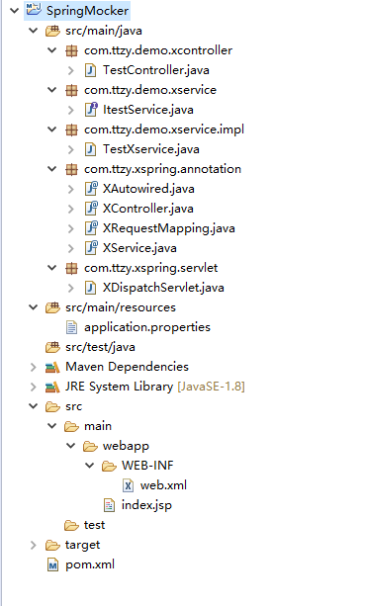365x606 pixels.
Task: Click the webapp folder icon
Action: [90, 447]
